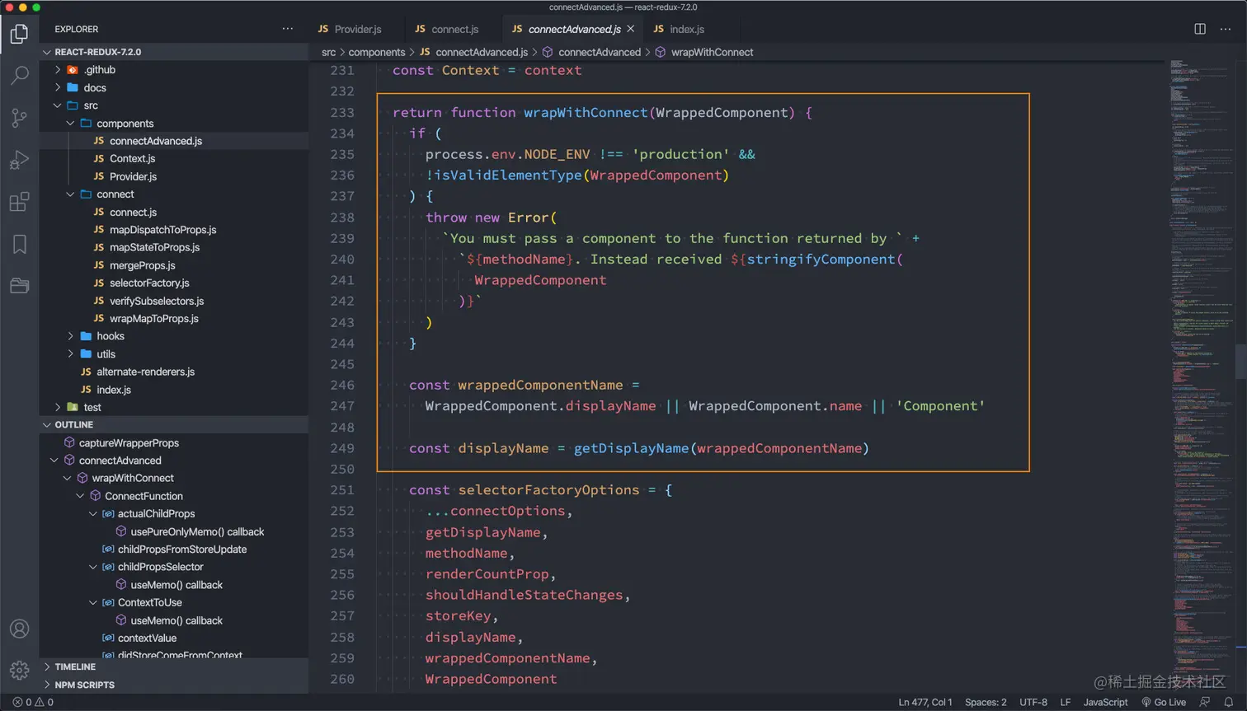Viewport: 1247px width, 711px height.
Task: Open the Bookmarks view in activity bar
Action: (19, 244)
